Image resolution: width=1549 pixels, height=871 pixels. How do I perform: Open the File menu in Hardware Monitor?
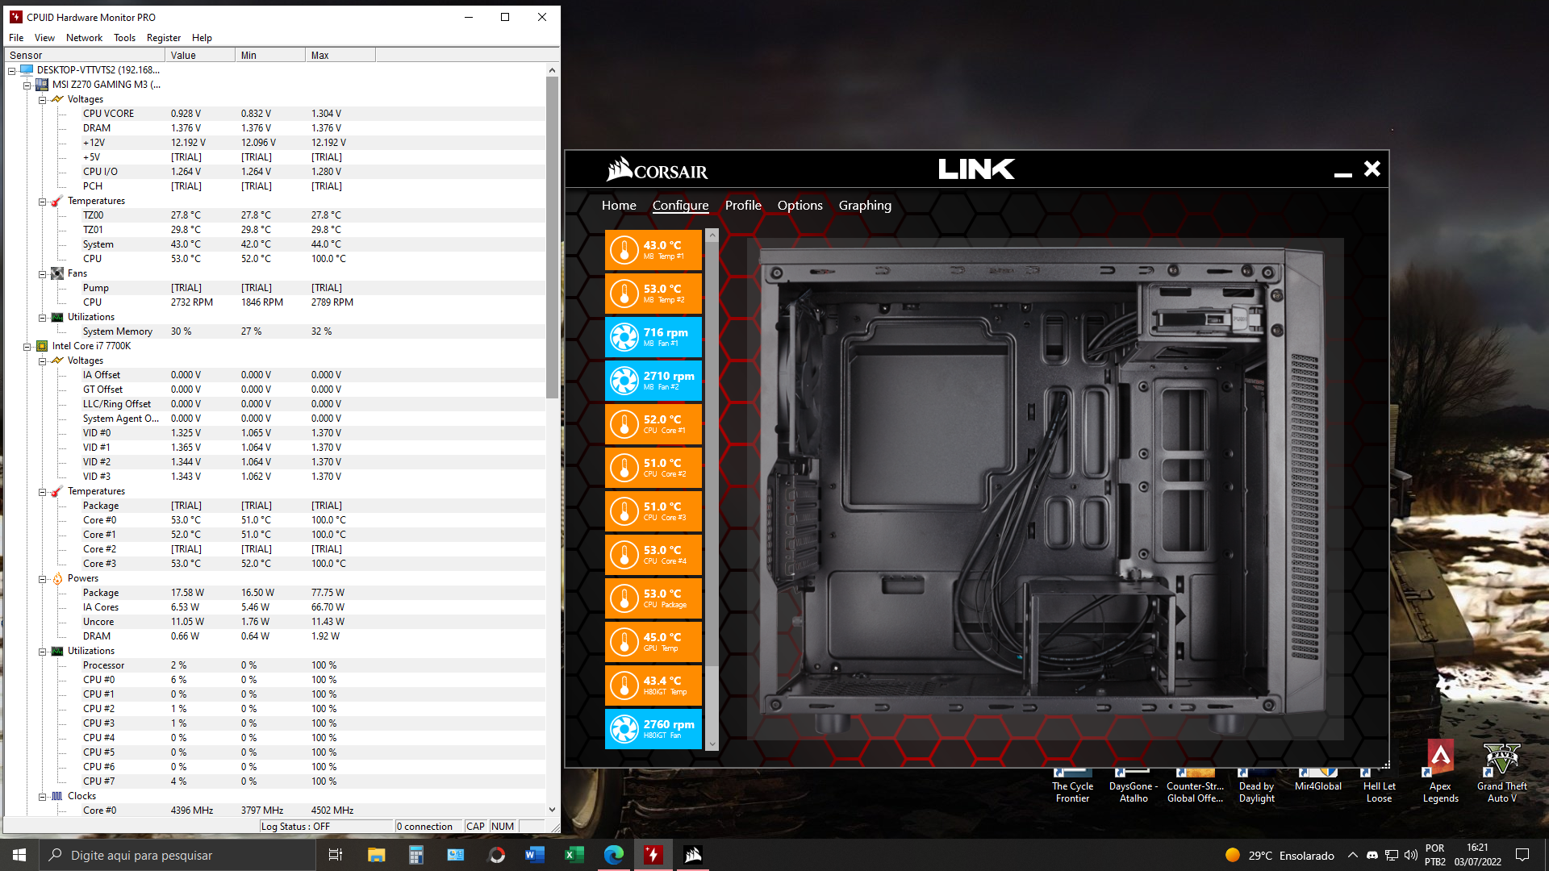click(16, 38)
